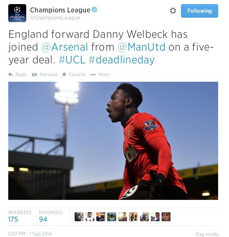
Task: Open the @ChampionsLeague handle
Action: click(x=55, y=18)
